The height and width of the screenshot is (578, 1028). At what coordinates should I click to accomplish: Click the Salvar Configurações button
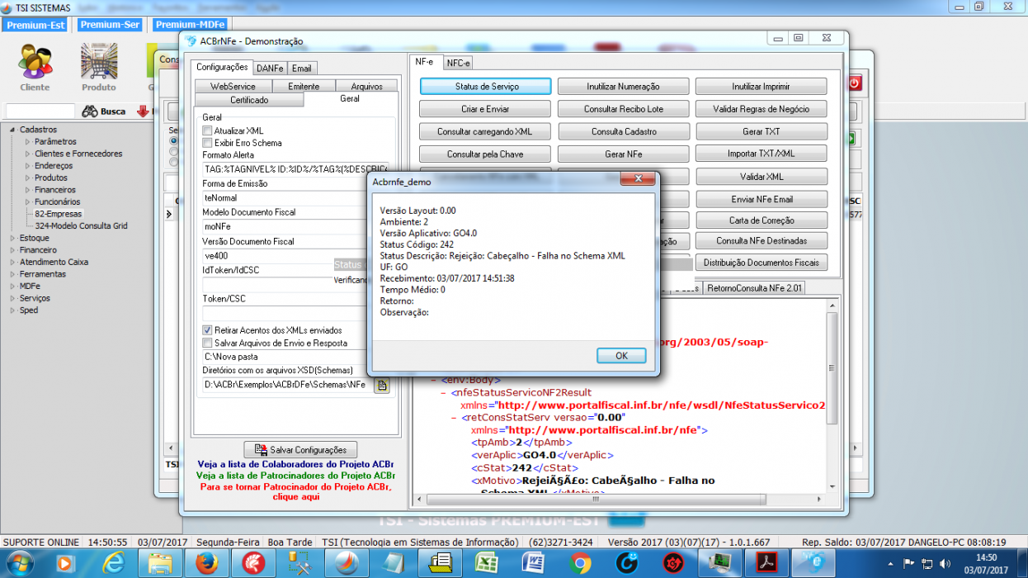coord(300,450)
